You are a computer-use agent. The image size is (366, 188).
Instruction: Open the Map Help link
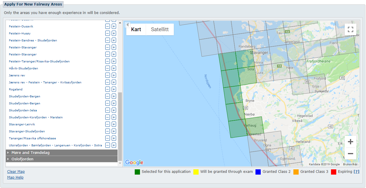tap(15, 178)
